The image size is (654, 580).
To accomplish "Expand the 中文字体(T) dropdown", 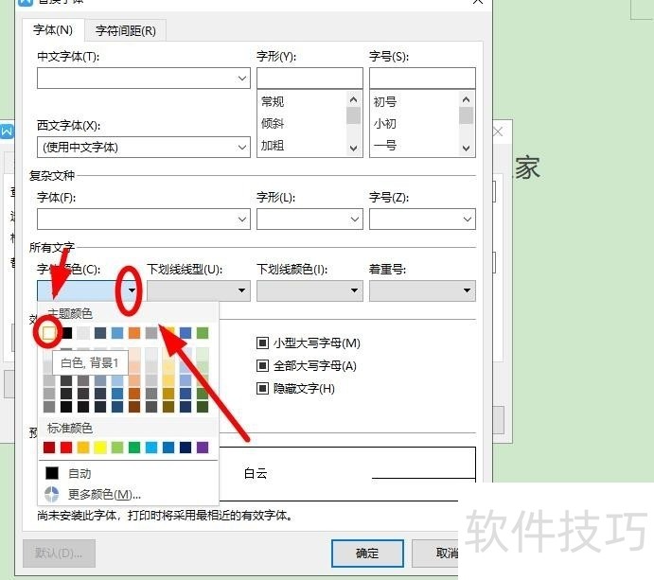I will pyautogui.click(x=242, y=79).
